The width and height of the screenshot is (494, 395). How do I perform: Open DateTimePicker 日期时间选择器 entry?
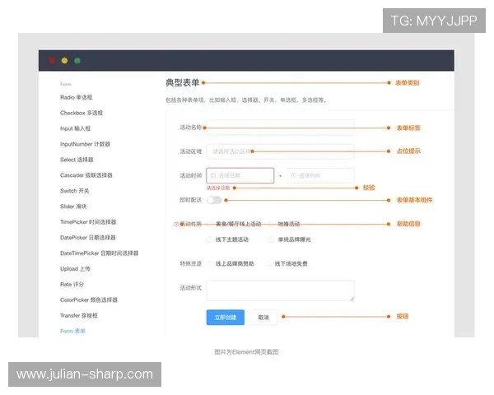pyautogui.click(x=100, y=253)
